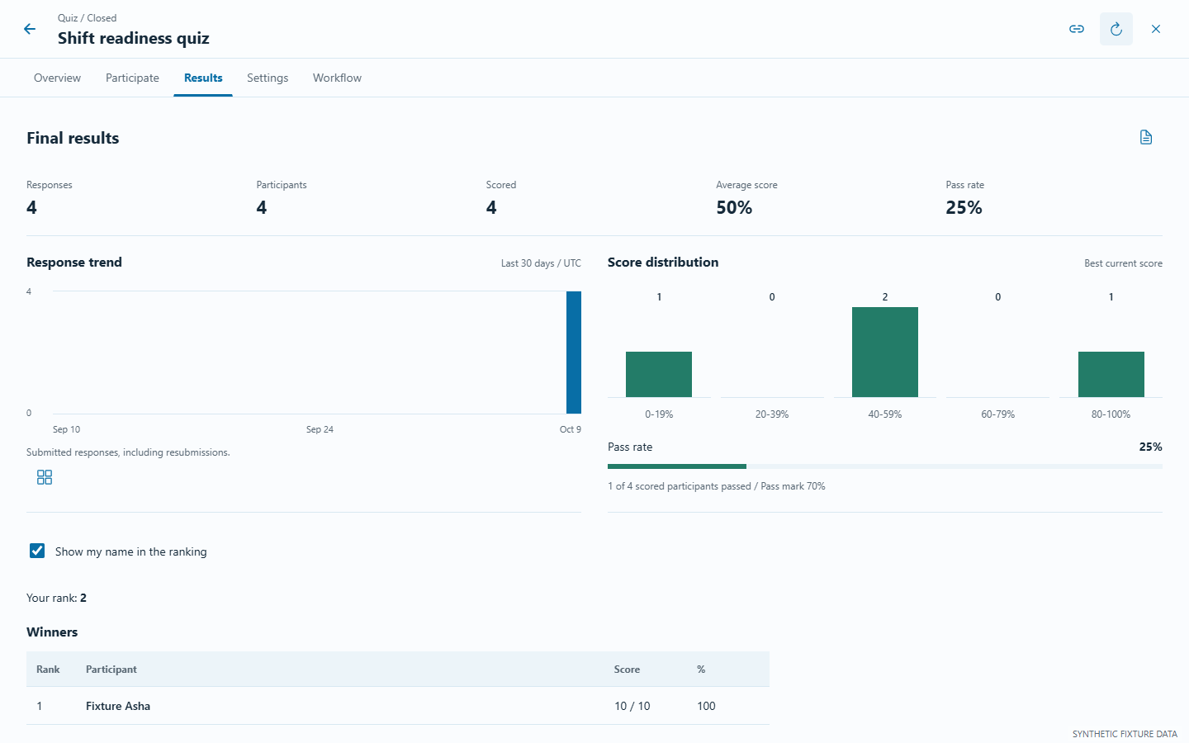Viewport: 1189px width, 743px height.
Task: Click the Pass rate 25% summary value
Action: tap(964, 207)
